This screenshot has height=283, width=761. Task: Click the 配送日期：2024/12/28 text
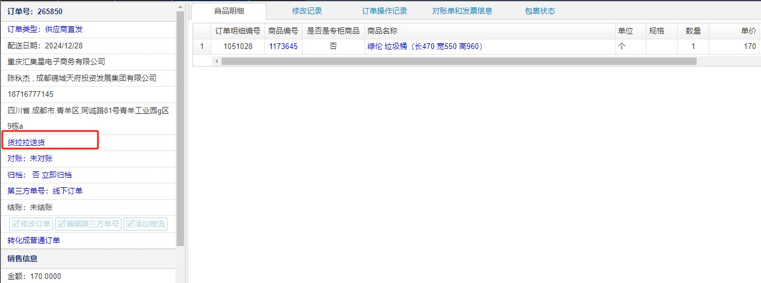[45, 45]
